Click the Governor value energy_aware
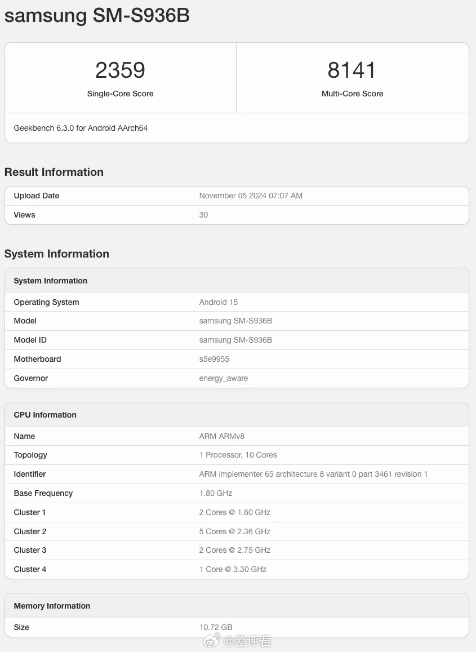The image size is (476, 652). coord(223,378)
